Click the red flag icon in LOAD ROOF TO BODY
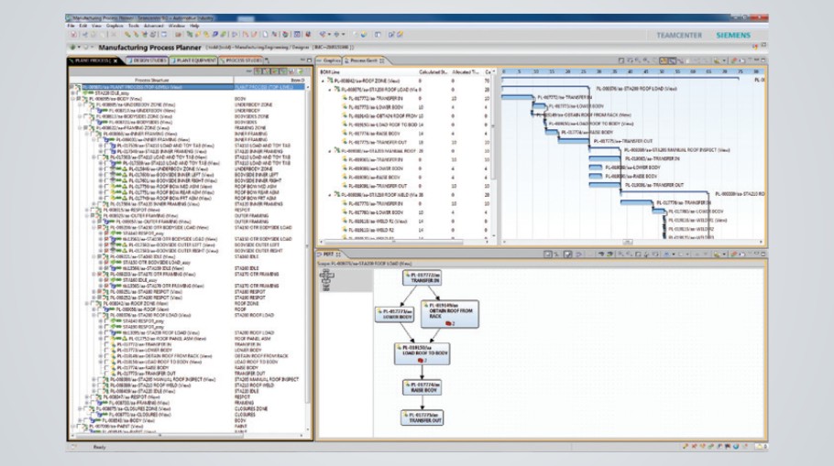This screenshot has height=466, width=834. pos(418,362)
